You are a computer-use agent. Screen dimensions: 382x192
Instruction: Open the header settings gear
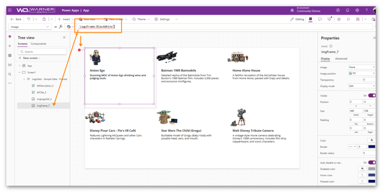tap(357, 10)
